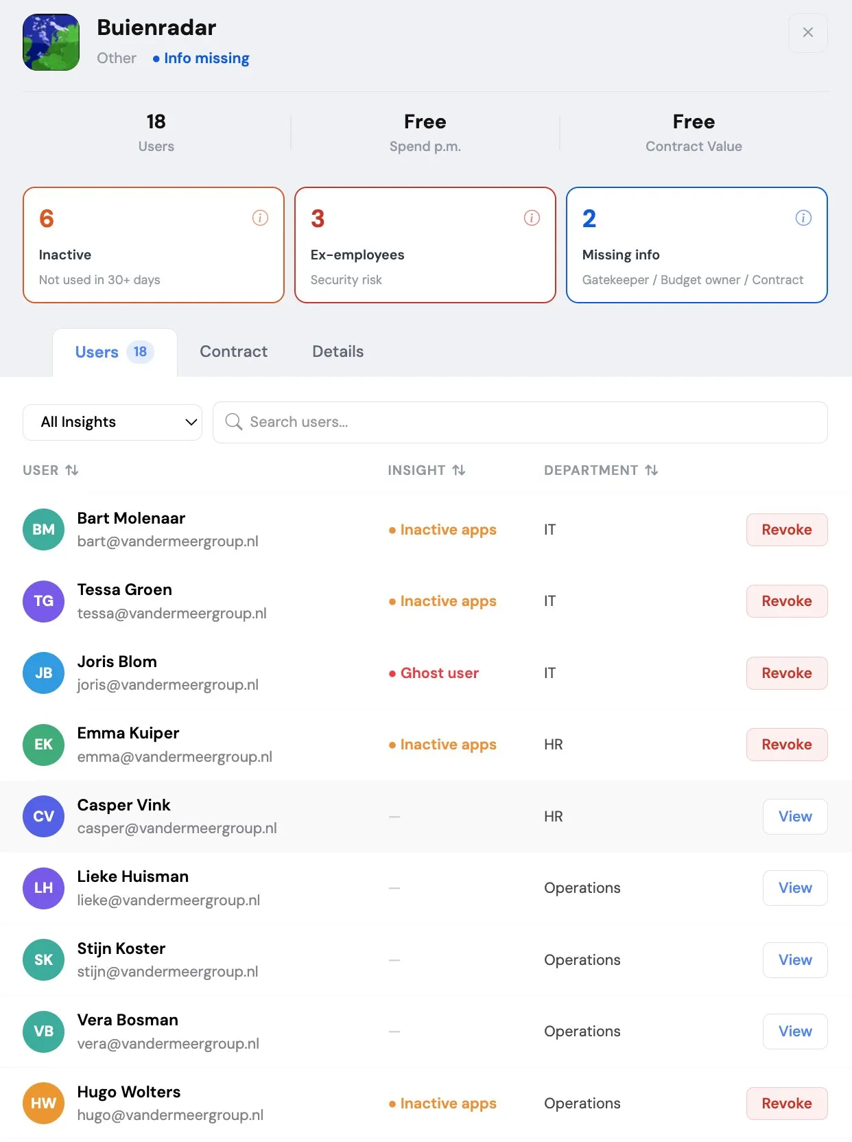Revoke access for Tessa Groen
852x1142 pixels.
coord(787,601)
